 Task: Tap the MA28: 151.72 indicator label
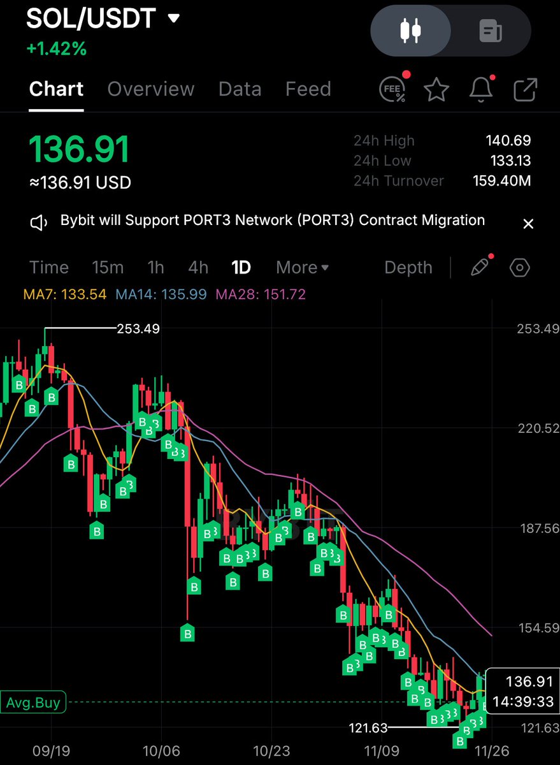(261, 295)
